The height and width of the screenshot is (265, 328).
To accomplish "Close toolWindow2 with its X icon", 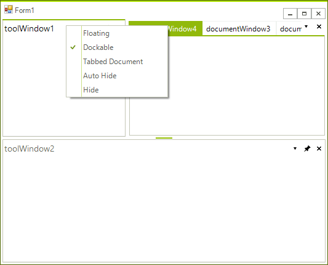I will tap(319, 149).
